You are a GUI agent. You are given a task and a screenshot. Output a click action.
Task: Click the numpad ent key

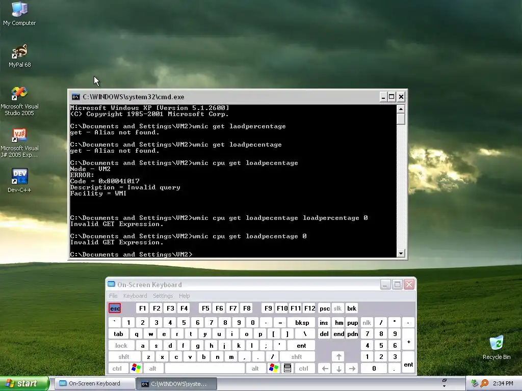click(408, 362)
